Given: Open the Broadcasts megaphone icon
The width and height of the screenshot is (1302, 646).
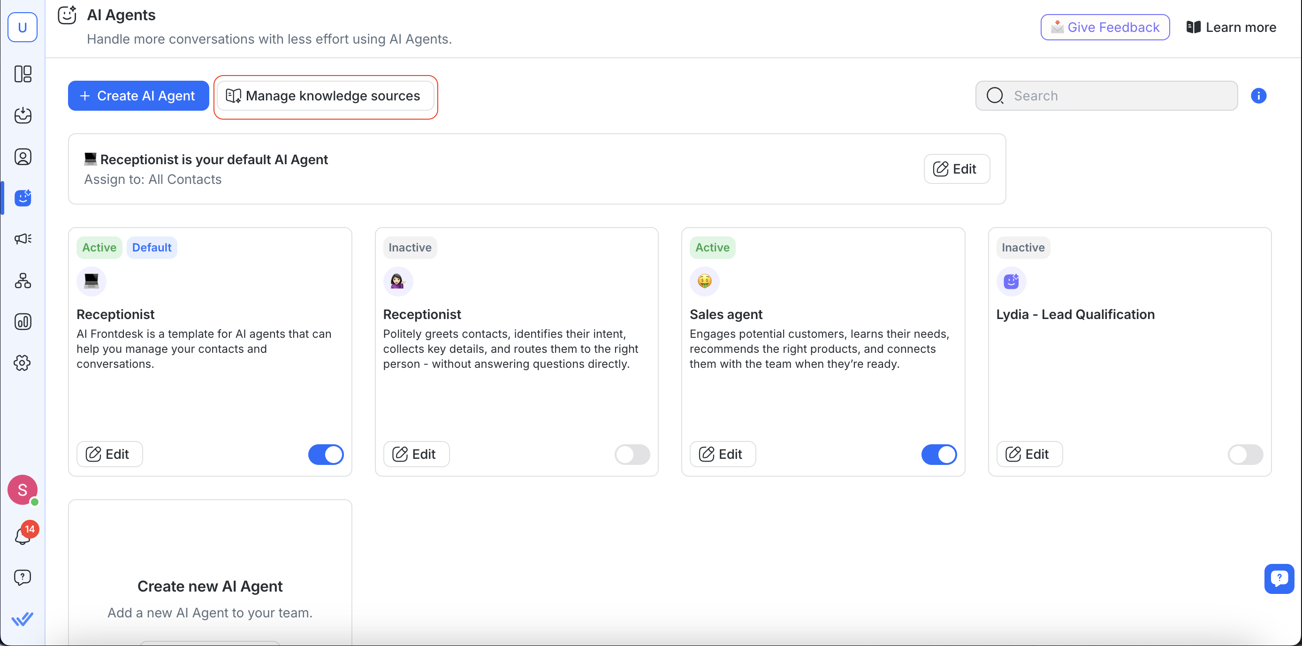Looking at the screenshot, I should point(23,239).
